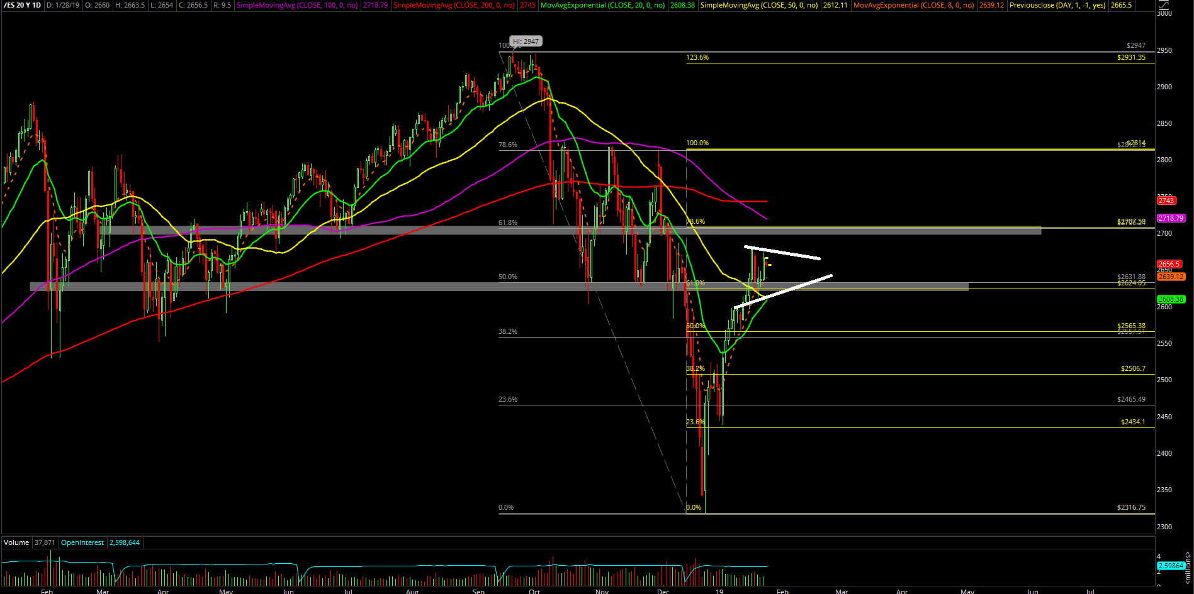This screenshot has height=594, width=1194.
Task: Click the $2465.49 Fibonacci price label
Action: 1131,399
